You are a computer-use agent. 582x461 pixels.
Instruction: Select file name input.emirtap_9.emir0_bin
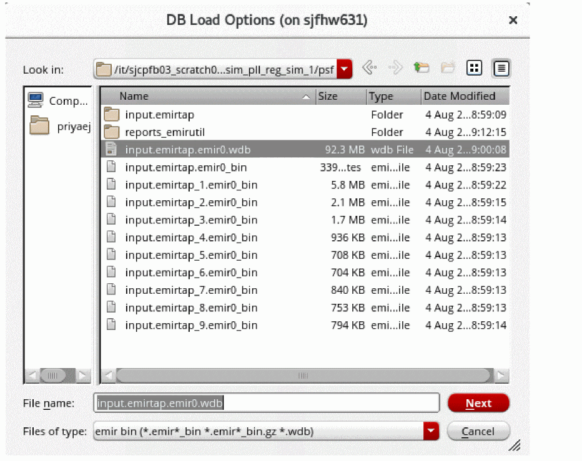point(191,325)
